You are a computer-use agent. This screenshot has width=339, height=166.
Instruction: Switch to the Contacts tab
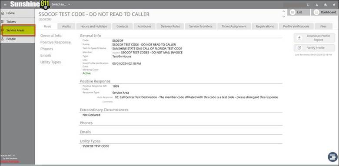(x=122, y=27)
